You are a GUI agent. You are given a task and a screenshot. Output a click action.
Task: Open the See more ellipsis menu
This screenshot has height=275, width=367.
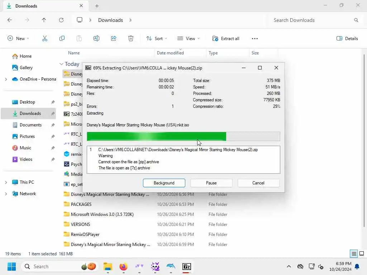tap(255, 39)
